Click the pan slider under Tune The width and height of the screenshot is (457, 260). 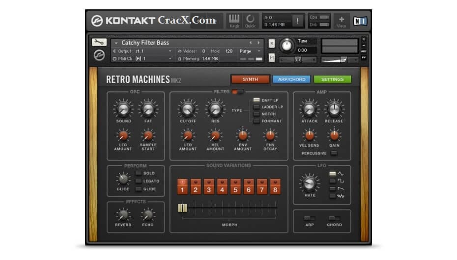point(298,60)
